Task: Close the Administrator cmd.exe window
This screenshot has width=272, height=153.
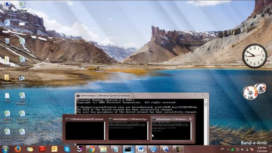Action: [x=203, y=94]
